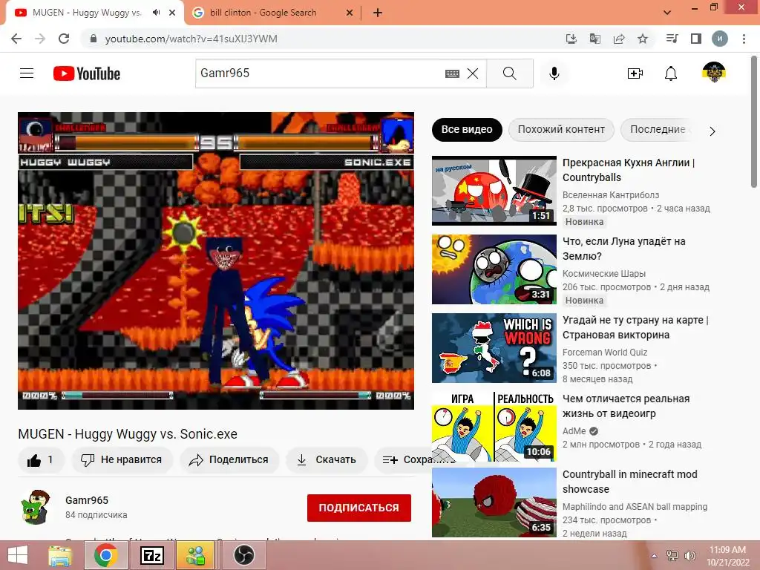Open the volume speaker tray icon
The height and width of the screenshot is (570, 760).
point(689,556)
